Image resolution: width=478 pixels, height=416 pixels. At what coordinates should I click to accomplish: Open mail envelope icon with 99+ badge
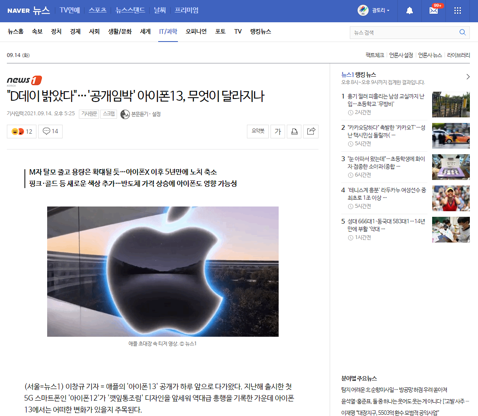(434, 10)
